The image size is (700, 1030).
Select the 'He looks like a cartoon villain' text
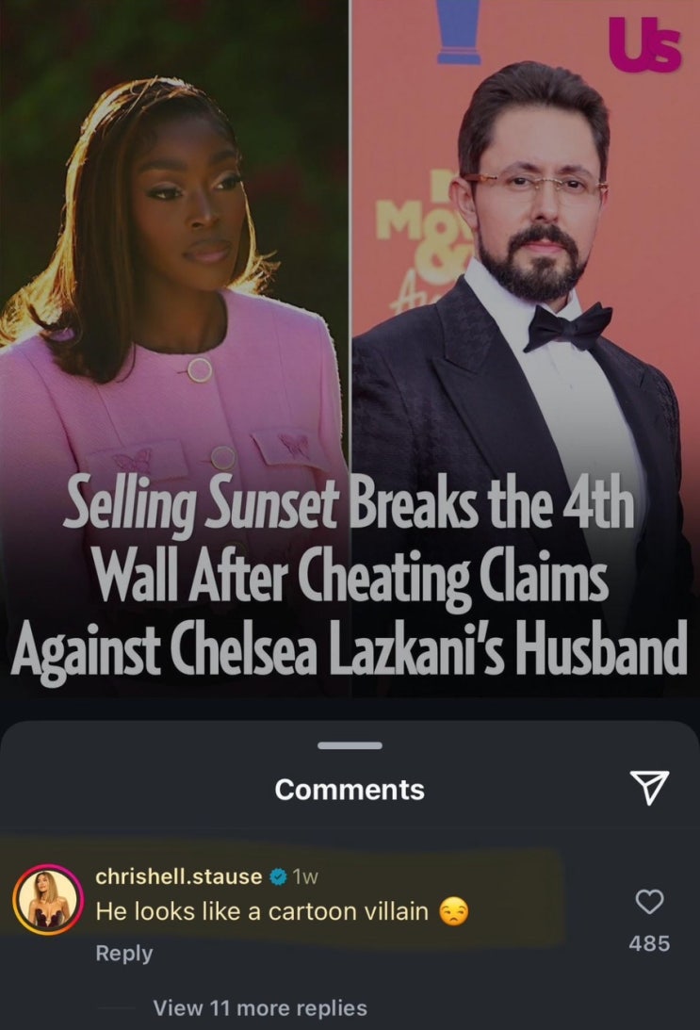(262, 911)
